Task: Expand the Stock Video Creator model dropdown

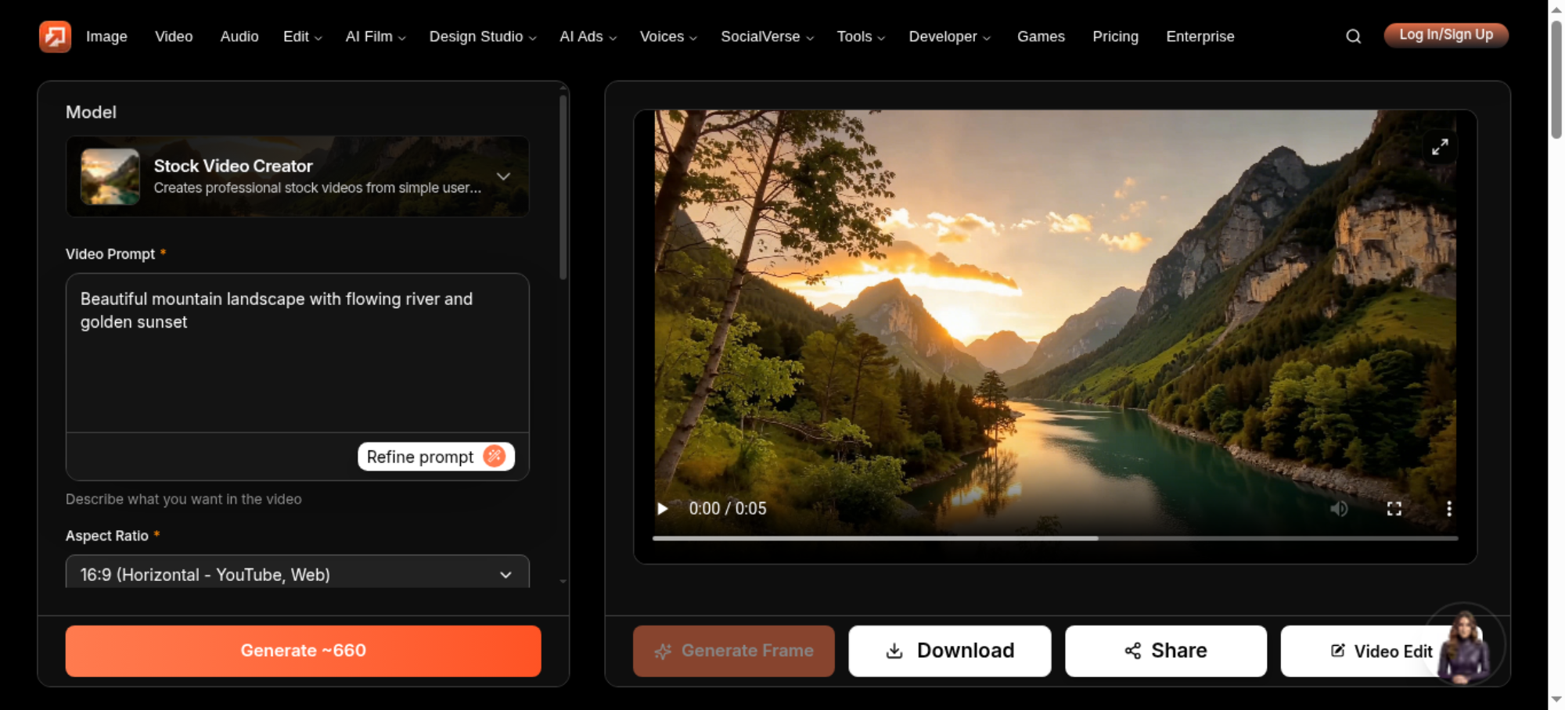Action: (503, 176)
